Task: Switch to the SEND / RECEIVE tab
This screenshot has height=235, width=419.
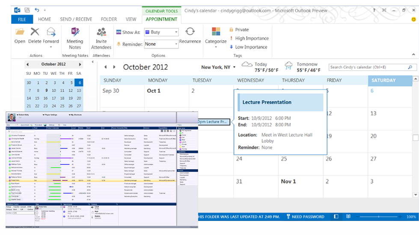Action: pos(76,19)
